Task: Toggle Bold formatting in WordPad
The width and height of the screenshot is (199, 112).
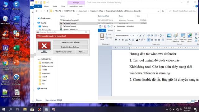Action: coord(116,40)
